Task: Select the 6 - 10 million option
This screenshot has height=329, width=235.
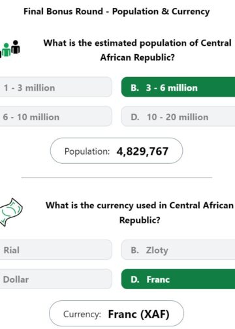Action: click(x=55, y=116)
